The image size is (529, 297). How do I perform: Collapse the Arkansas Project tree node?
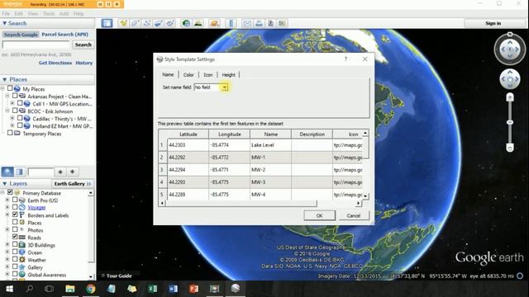[7, 96]
